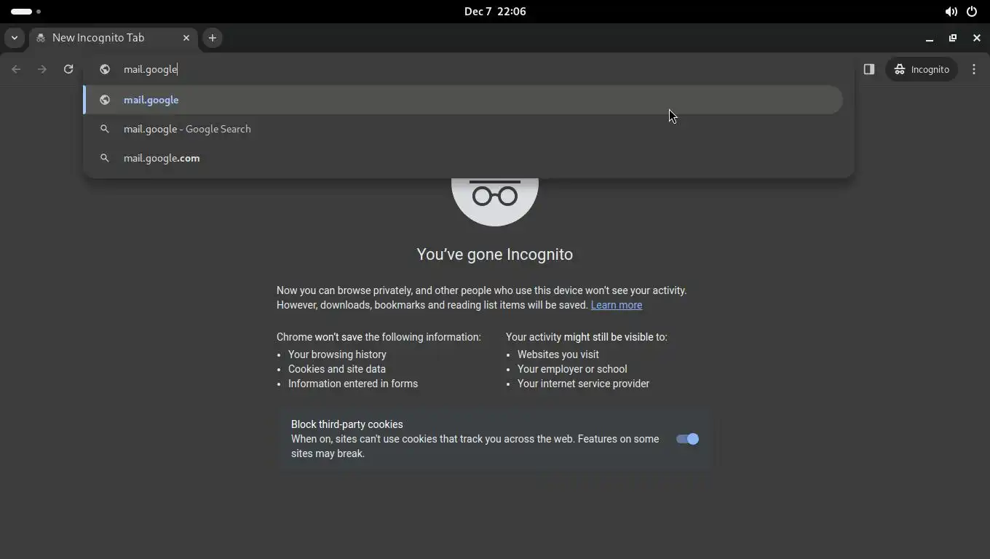The width and height of the screenshot is (990, 559).
Task: Close the New Incognito Tab
Action: (186, 38)
